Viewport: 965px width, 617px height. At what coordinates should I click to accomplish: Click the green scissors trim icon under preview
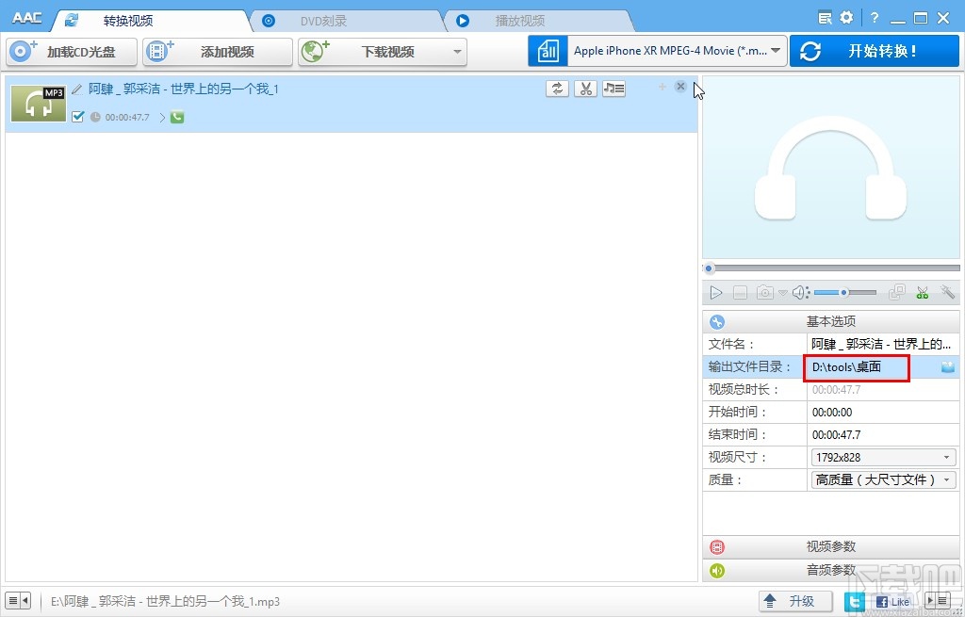[922, 292]
